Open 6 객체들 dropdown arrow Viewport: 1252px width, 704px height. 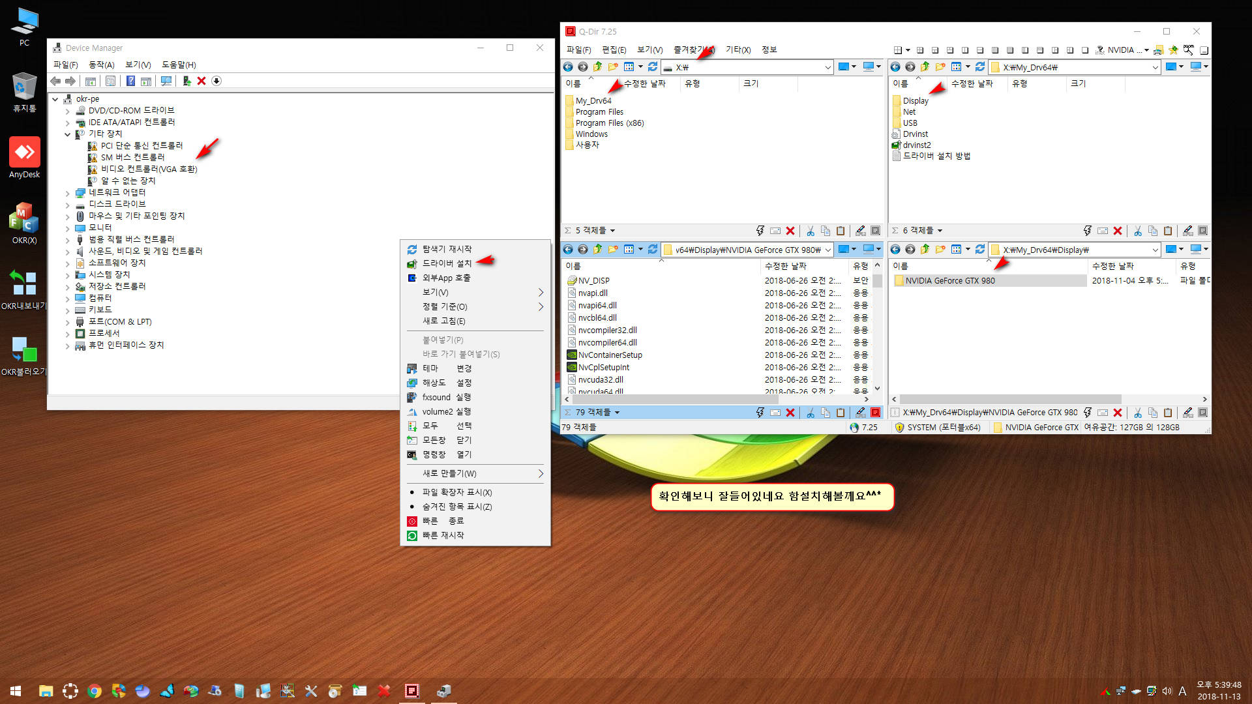pos(940,231)
